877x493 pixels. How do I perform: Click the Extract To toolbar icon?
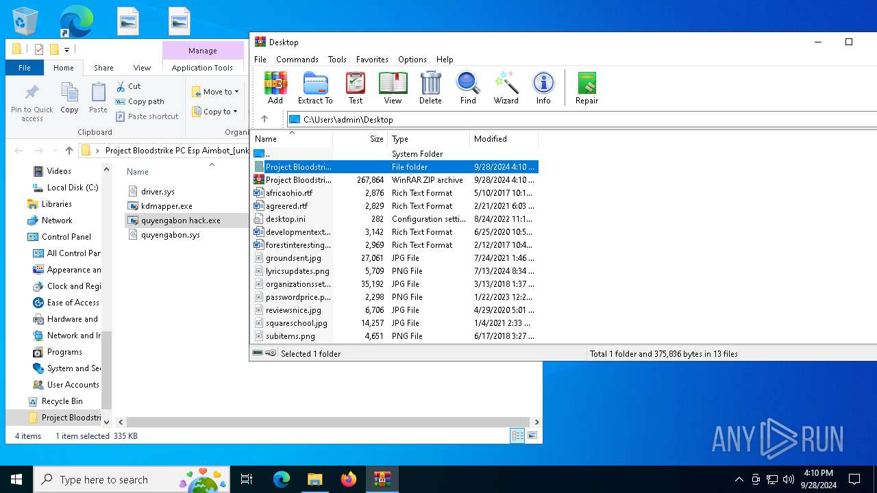(315, 88)
